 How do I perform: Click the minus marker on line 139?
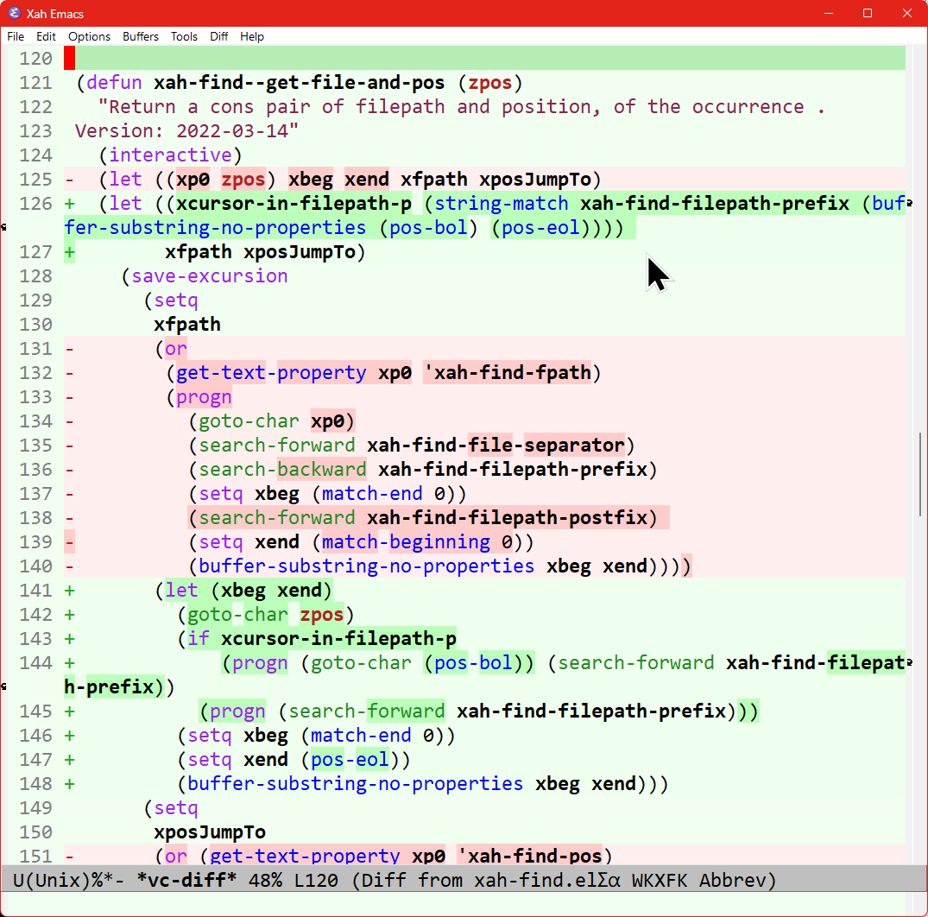(x=69, y=542)
